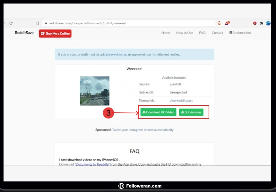Click the blue globe icon top right
Image resolution: width=276 pixels, height=192 pixels.
tap(268, 23)
